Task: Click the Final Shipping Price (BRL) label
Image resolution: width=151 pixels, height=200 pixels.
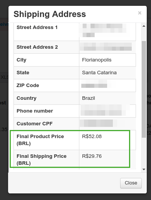Action: pyautogui.click(x=42, y=160)
